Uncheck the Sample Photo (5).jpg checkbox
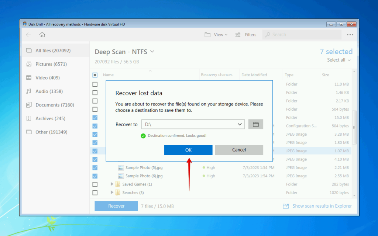 click(95, 168)
